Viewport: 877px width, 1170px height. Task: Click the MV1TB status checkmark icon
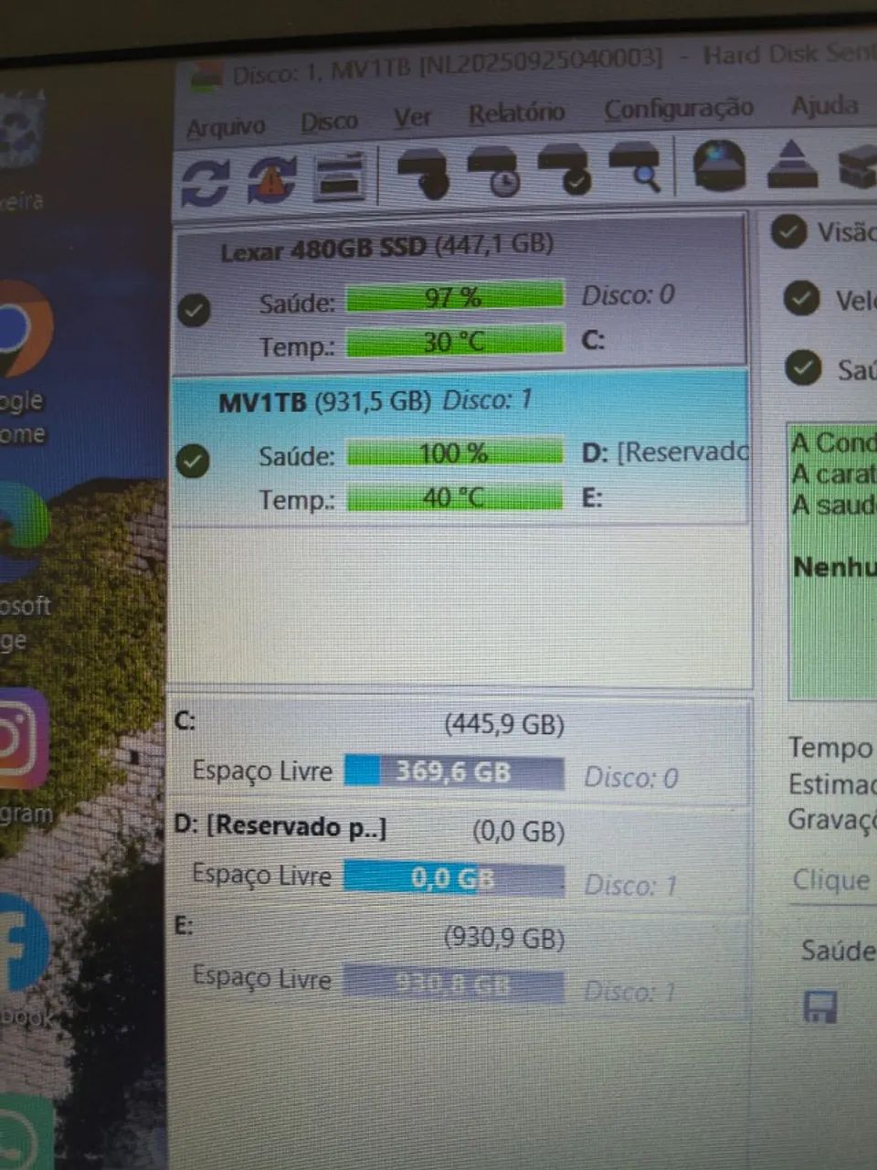click(x=193, y=461)
